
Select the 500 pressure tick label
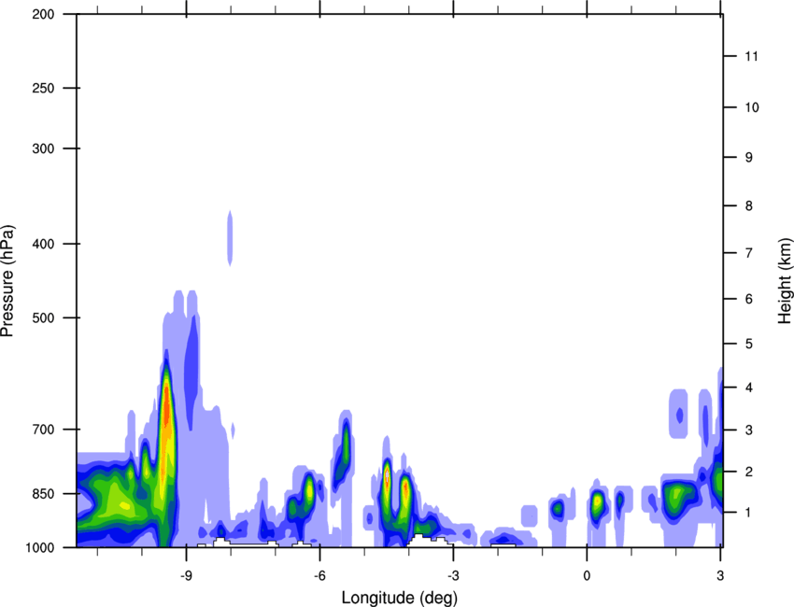tap(43, 318)
